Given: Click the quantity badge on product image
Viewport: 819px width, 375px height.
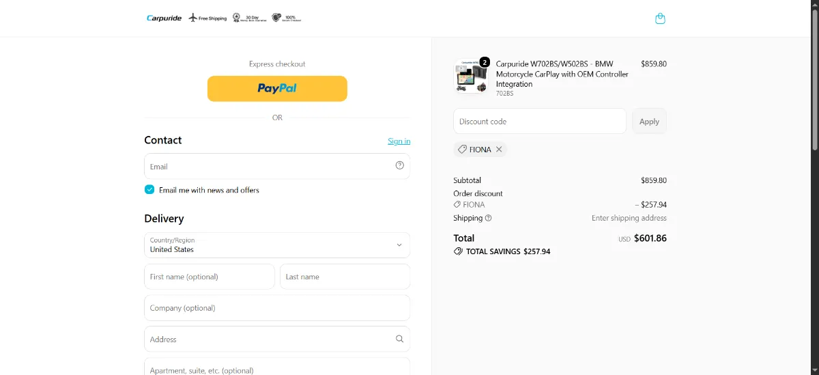Looking at the screenshot, I should [485, 62].
